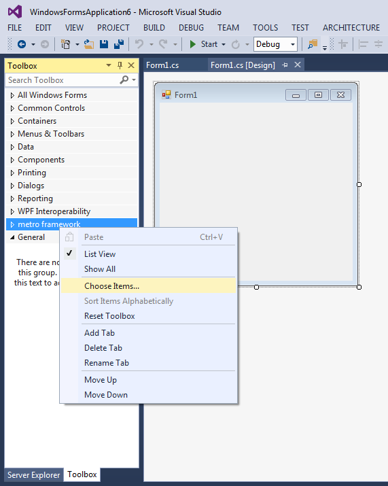Viewport: 388px width, 486px height.
Task: Click the Navigate Forward arrow icon
Action: coord(45,44)
